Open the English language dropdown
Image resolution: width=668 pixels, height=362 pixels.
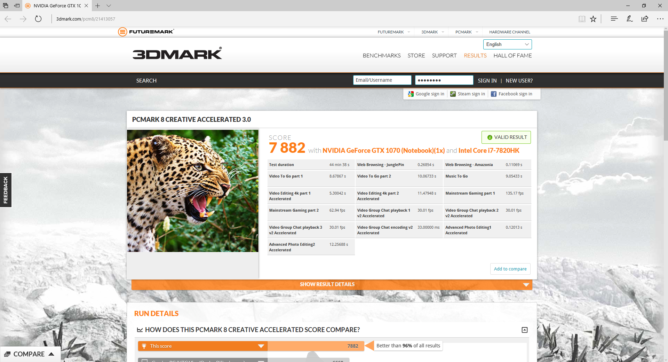click(x=507, y=44)
